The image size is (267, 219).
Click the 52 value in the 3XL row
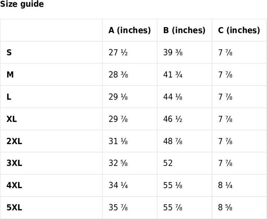pyautogui.click(x=168, y=163)
